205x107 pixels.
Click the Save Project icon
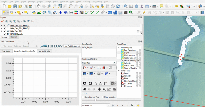coord(15,6)
